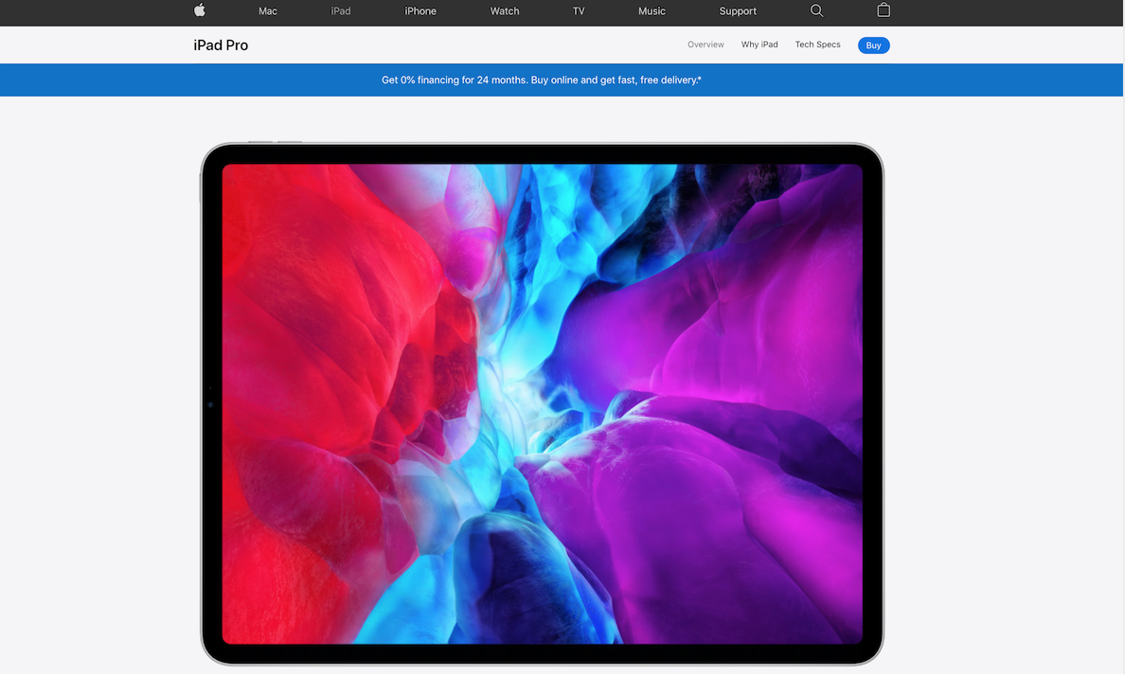Click the blue Buy button

pos(873,45)
